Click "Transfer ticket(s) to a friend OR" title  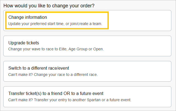(x=56, y=93)
